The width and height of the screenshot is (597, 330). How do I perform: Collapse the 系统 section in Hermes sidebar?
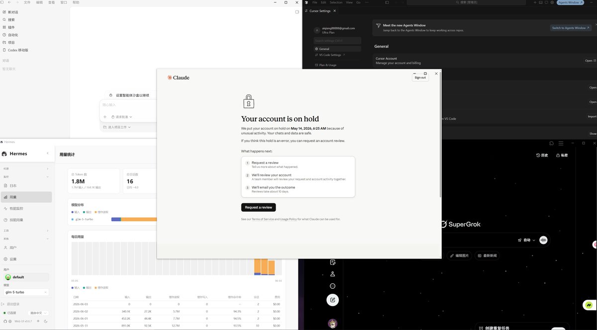pos(26,239)
